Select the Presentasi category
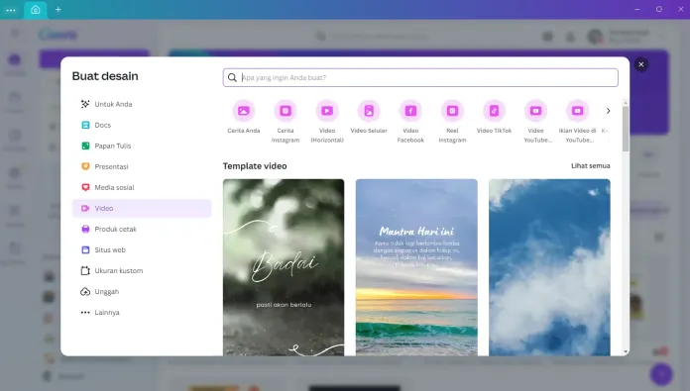Image resolution: width=690 pixels, height=391 pixels. (141, 166)
